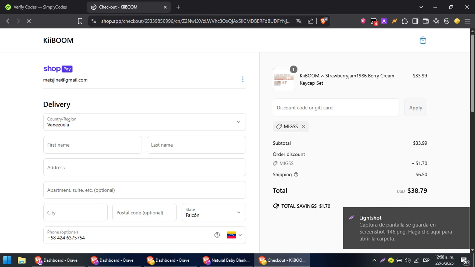The height and width of the screenshot is (267, 475).
Task: Open the volume control tray icon
Action: tap(408, 260)
